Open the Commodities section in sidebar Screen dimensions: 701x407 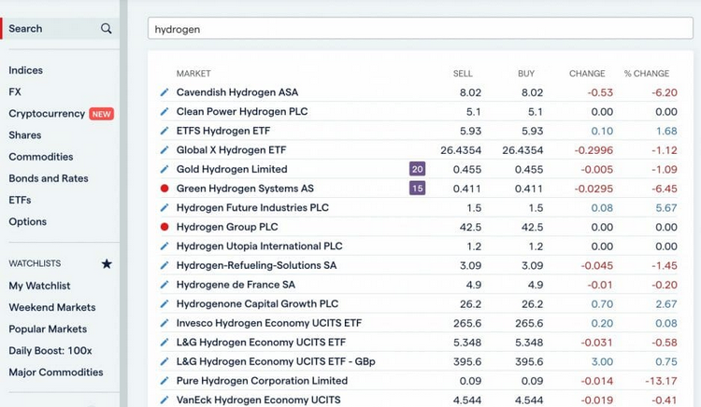(x=41, y=157)
